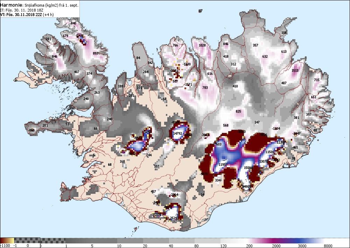Click the map value 334

point(218,180)
